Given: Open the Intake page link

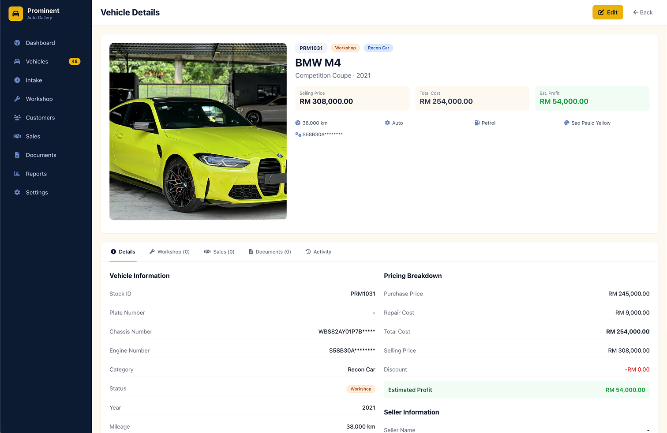Looking at the screenshot, I should coord(46,80).
